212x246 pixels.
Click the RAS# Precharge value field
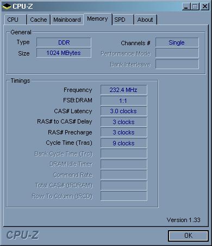[x=124, y=132]
